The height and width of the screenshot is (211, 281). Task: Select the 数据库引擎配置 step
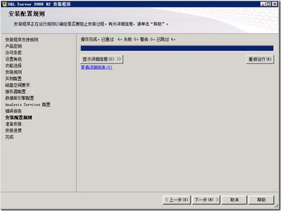point(20,98)
